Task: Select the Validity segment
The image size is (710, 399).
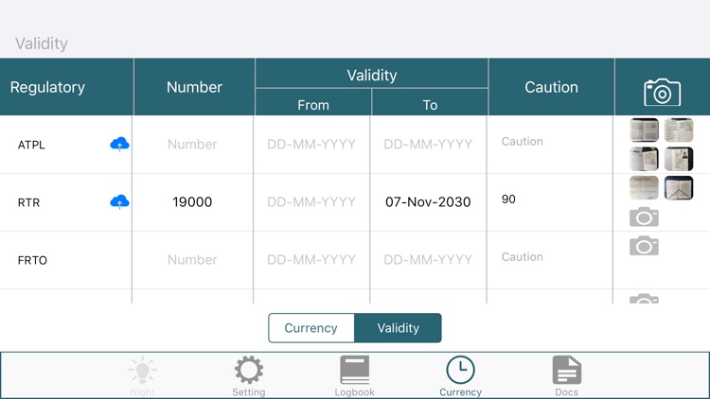Action: tap(398, 328)
